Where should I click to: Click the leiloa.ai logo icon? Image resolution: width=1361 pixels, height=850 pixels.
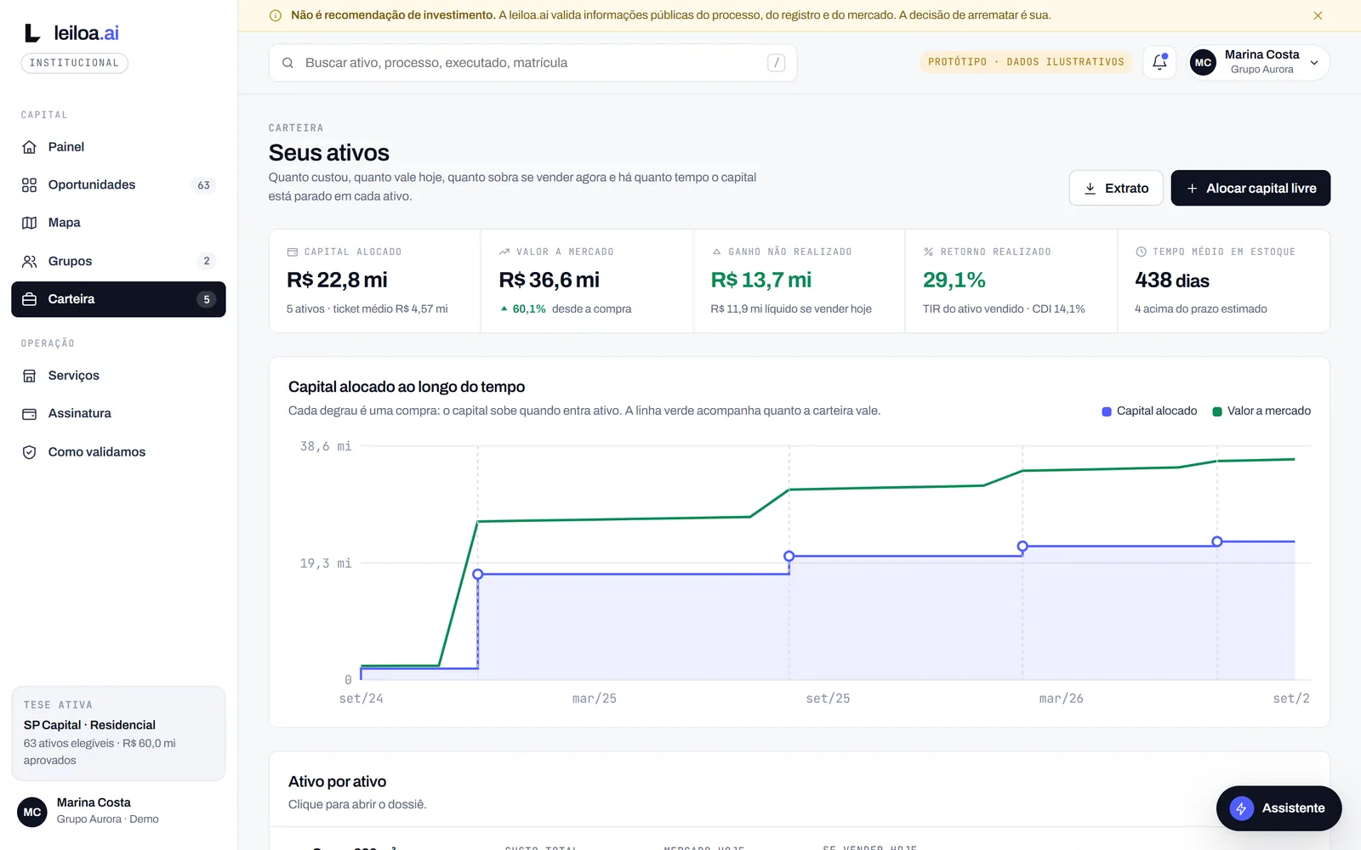(x=32, y=33)
